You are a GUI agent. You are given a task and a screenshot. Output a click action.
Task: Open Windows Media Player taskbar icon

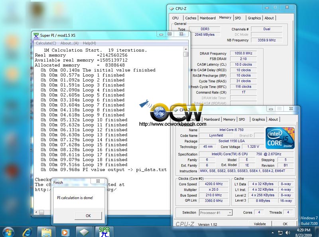pos(65,232)
